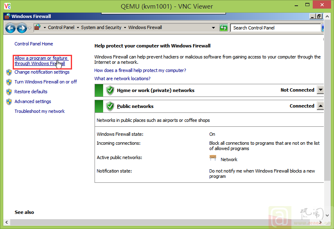Click the 'Network' active network name

[x=229, y=159]
